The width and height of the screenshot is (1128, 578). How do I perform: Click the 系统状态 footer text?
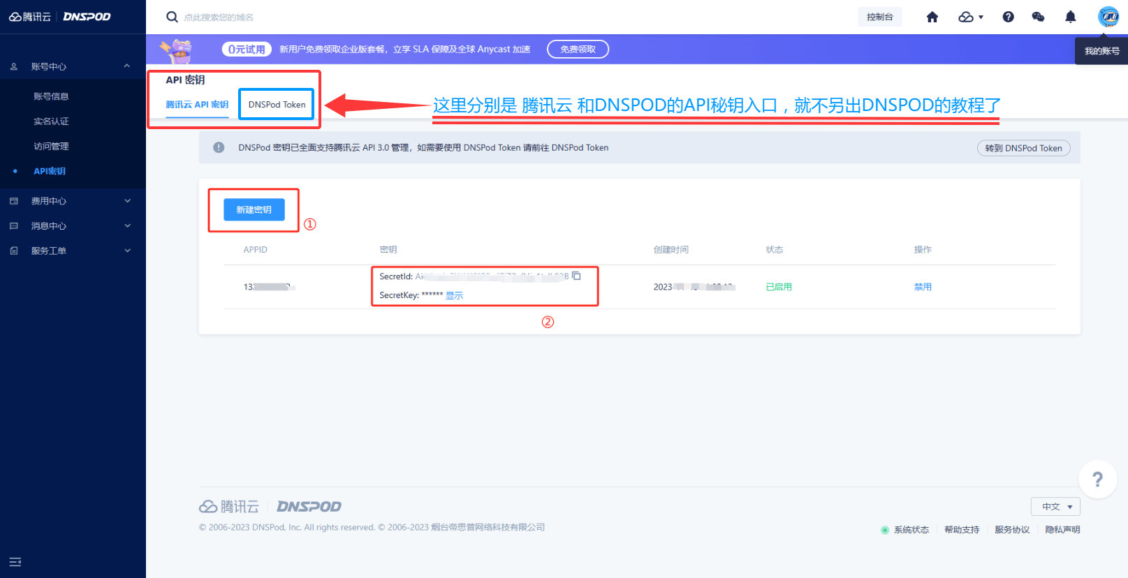coord(911,530)
